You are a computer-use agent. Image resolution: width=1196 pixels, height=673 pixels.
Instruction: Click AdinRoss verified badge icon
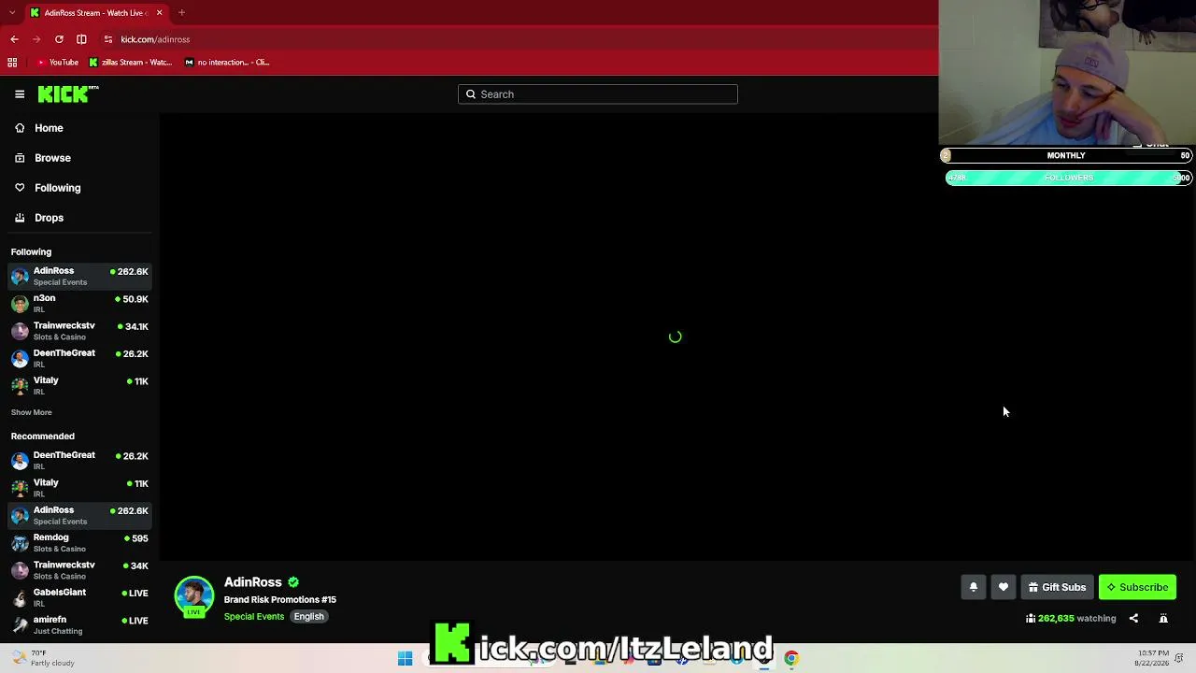(293, 582)
